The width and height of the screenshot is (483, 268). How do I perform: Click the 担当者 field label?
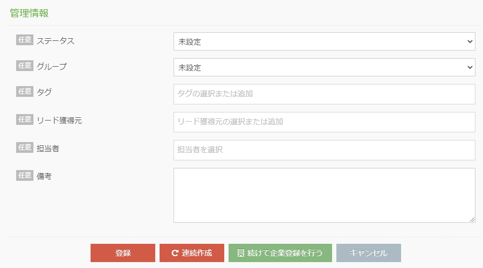pos(48,149)
